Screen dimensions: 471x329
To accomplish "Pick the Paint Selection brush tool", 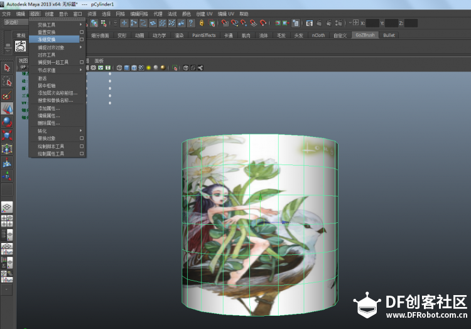I will [x=7, y=95].
